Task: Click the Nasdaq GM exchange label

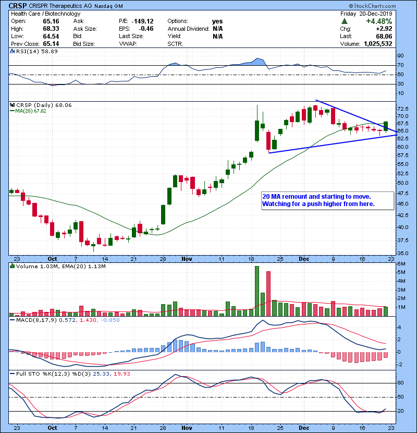Action: click(108, 6)
